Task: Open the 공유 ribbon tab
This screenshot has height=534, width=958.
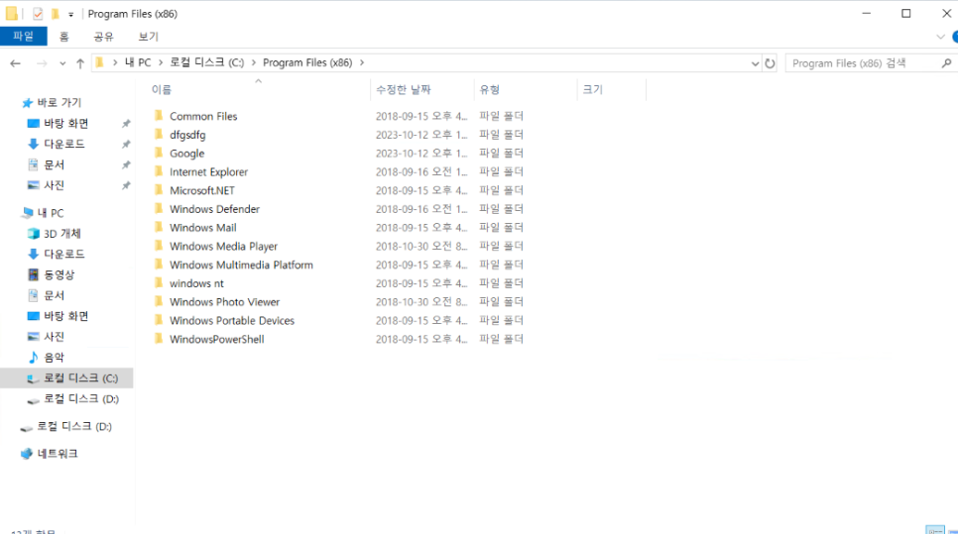Action: click(x=103, y=37)
